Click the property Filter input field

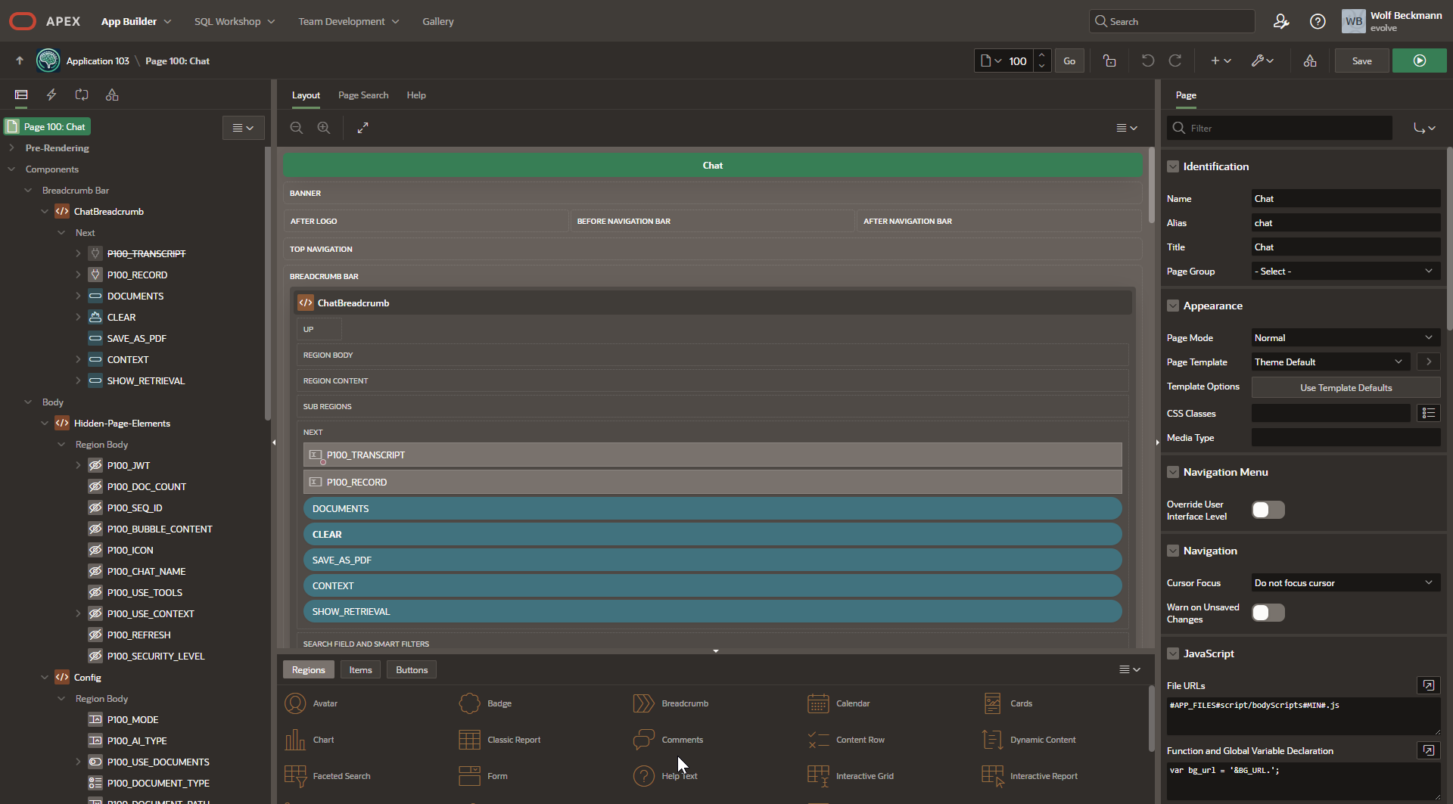pyautogui.click(x=1287, y=129)
